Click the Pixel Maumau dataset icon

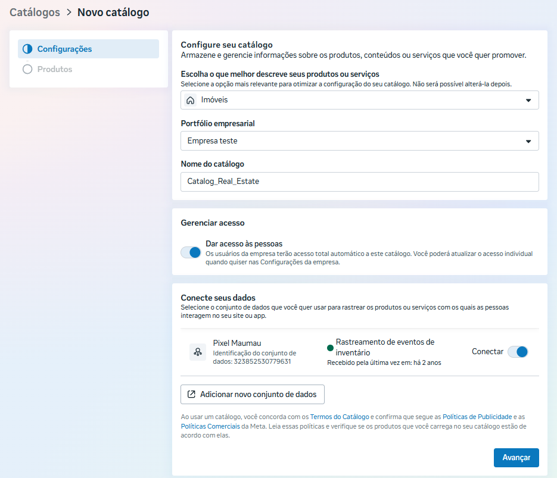198,352
